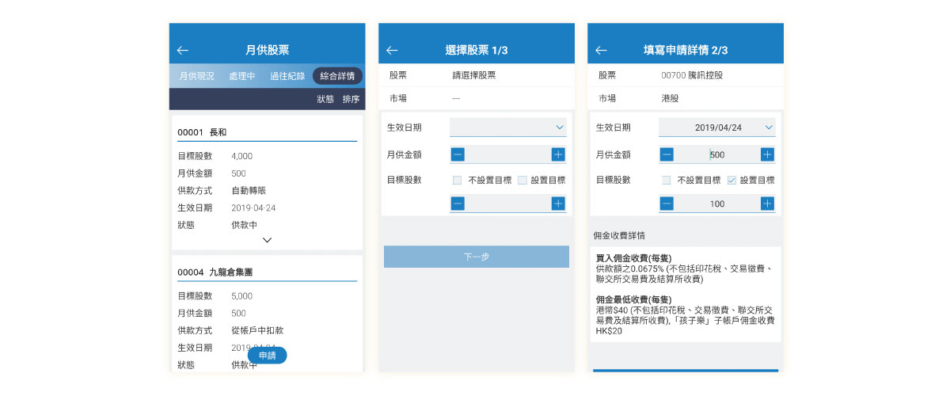Switch to 月供現況 tab
Viewport: 950px width, 396px height.
click(196, 76)
